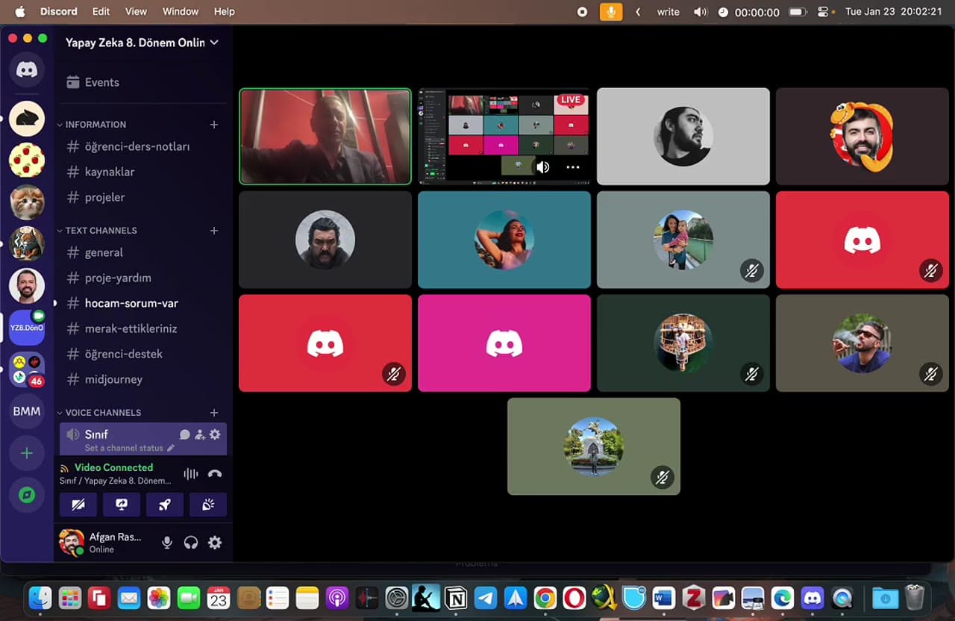This screenshot has width=955, height=621.
Task: Focus the LIVE screen share tile
Action: pyautogui.click(x=504, y=137)
